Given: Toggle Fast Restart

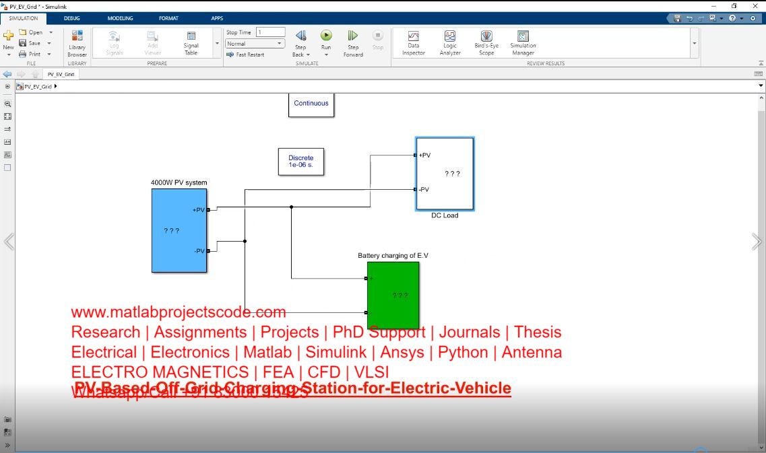Looking at the screenshot, I should 245,55.
